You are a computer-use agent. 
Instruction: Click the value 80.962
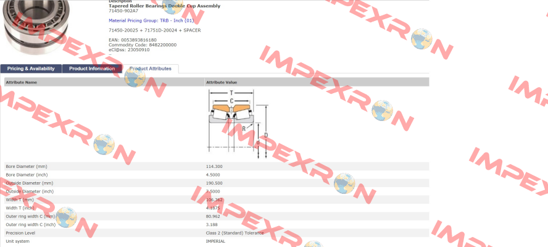click(213, 217)
